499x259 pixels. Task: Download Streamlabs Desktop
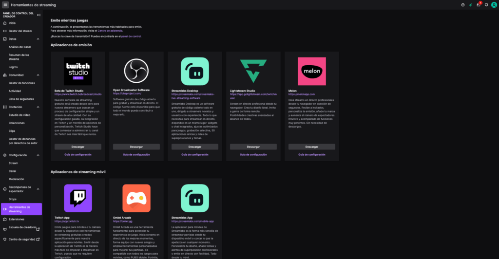pos(195,147)
